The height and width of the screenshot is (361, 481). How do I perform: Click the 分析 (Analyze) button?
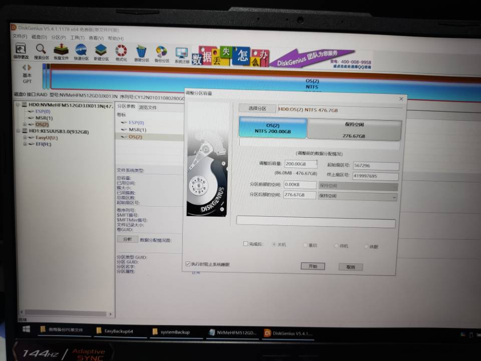pyautogui.click(x=127, y=239)
